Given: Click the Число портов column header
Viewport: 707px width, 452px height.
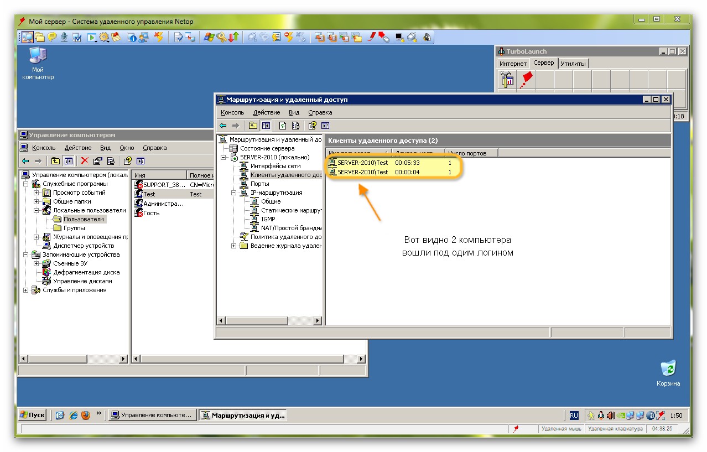Looking at the screenshot, I should [470, 153].
